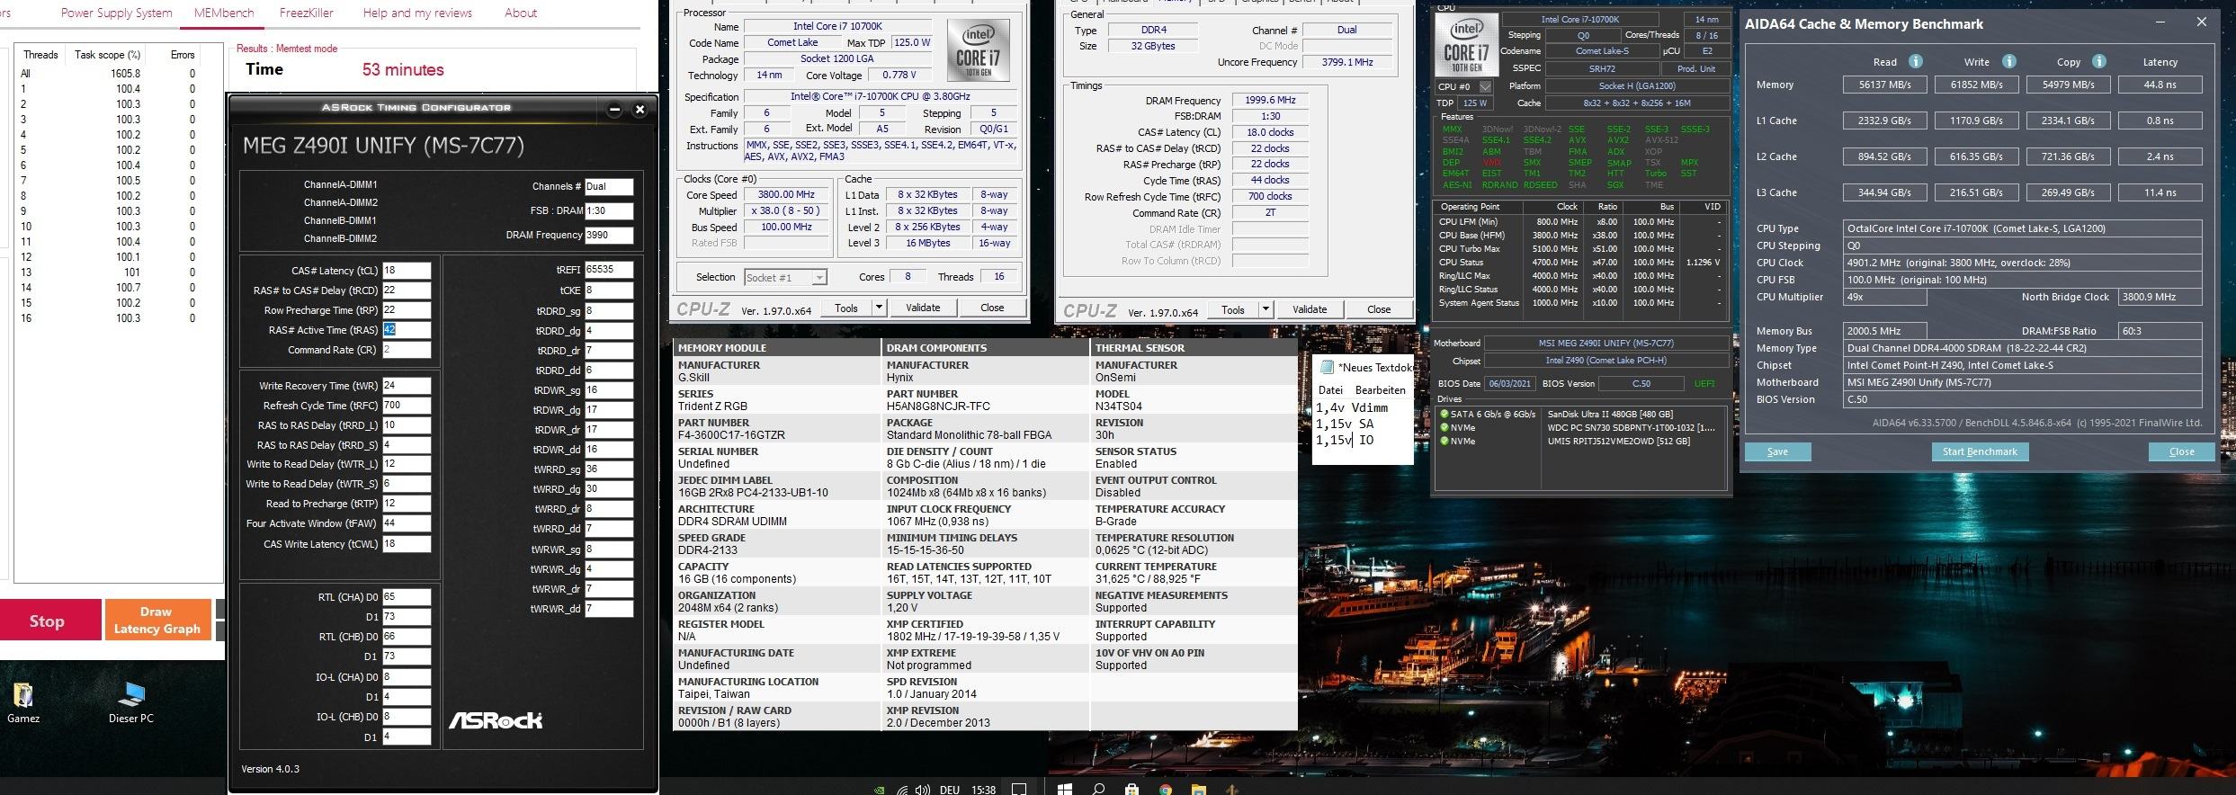Select the MEMbench tab
The width and height of the screenshot is (2236, 795).
coord(224,13)
